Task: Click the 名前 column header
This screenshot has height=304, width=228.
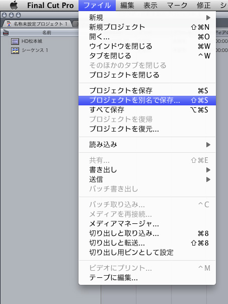Action: pyautogui.click(x=47, y=33)
